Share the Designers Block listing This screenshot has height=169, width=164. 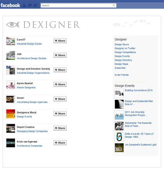(60, 113)
